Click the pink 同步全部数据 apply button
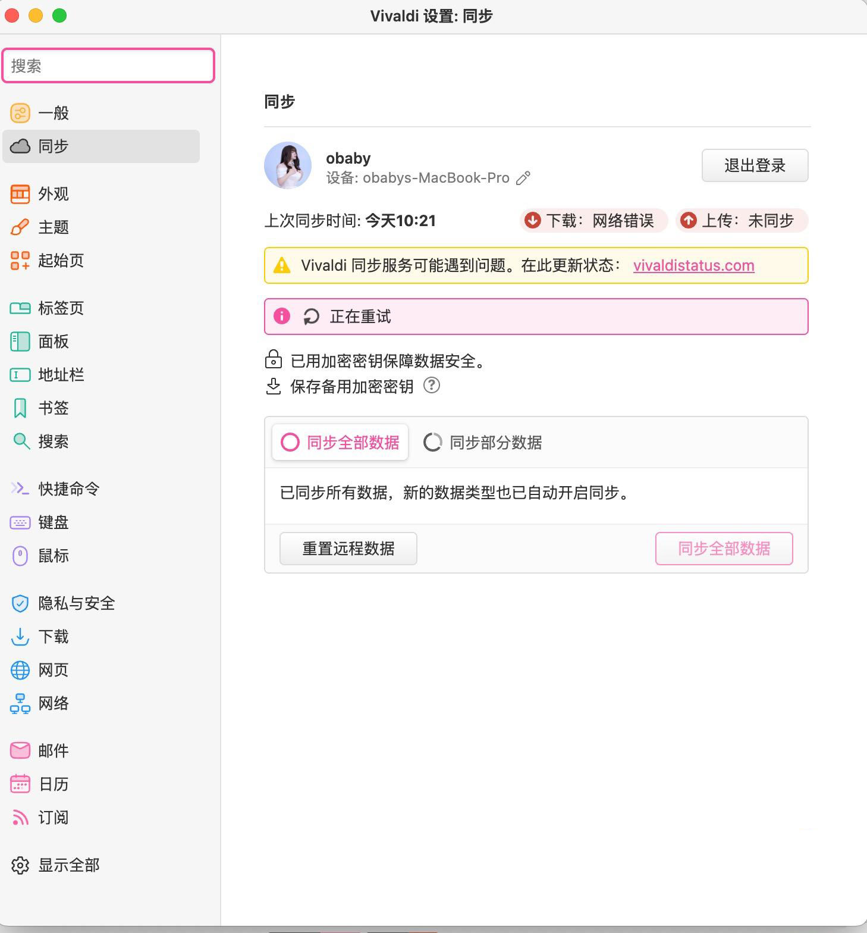The height and width of the screenshot is (933, 867). (724, 549)
